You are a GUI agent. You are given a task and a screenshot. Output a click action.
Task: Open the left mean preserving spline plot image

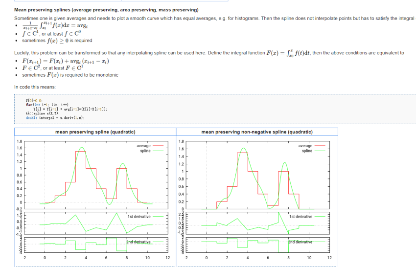[95, 200]
